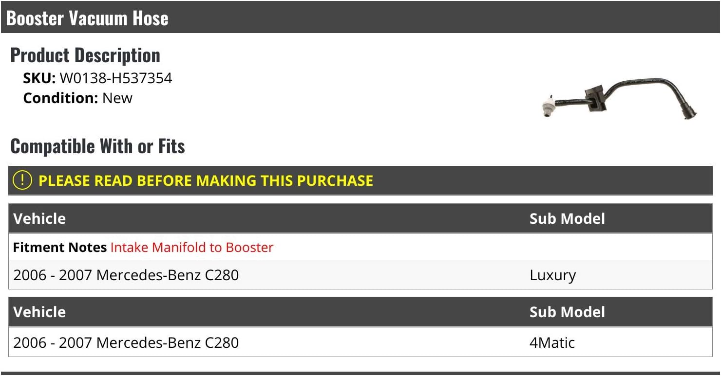Select the Product Description heading
Image resolution: width=721 pixels, height=376 pixels.
[85, 55]
